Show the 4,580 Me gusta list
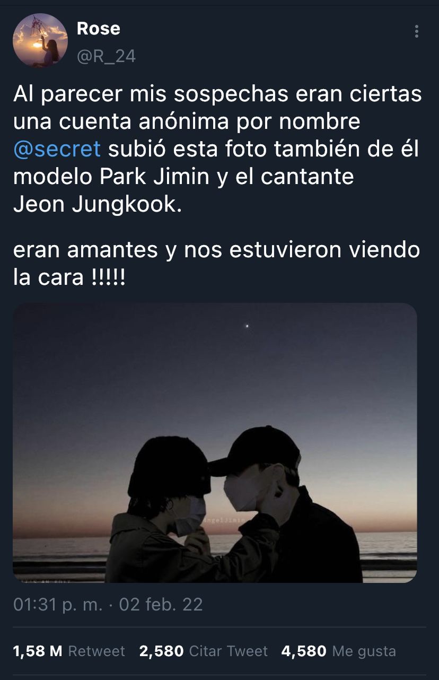 click(339, 651)
